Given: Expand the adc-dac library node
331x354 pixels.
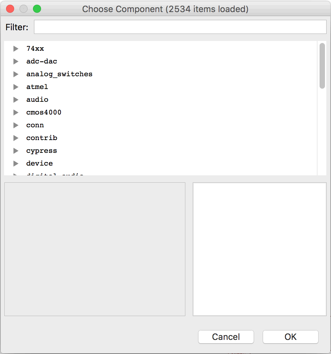Looking at the screenshot, I should click(x=16, y=61).
